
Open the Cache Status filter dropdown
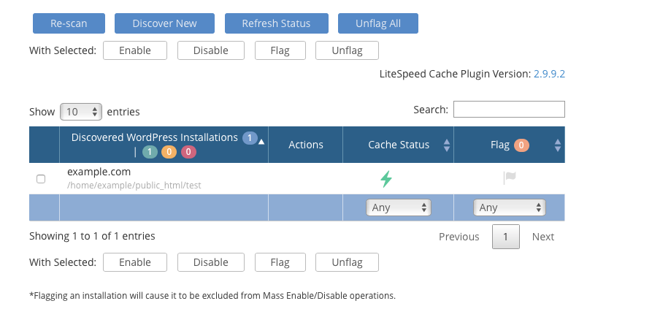pos(398,207)
